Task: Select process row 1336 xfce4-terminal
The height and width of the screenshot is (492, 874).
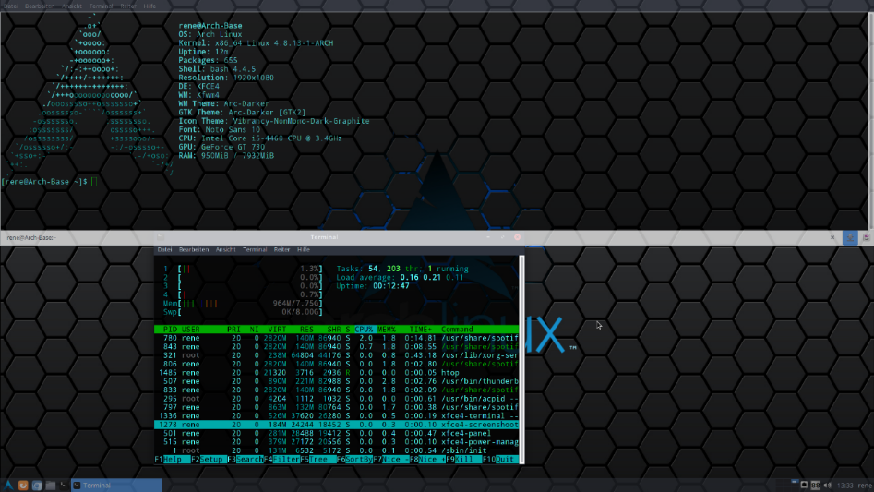Action: [x=337, y=416]
